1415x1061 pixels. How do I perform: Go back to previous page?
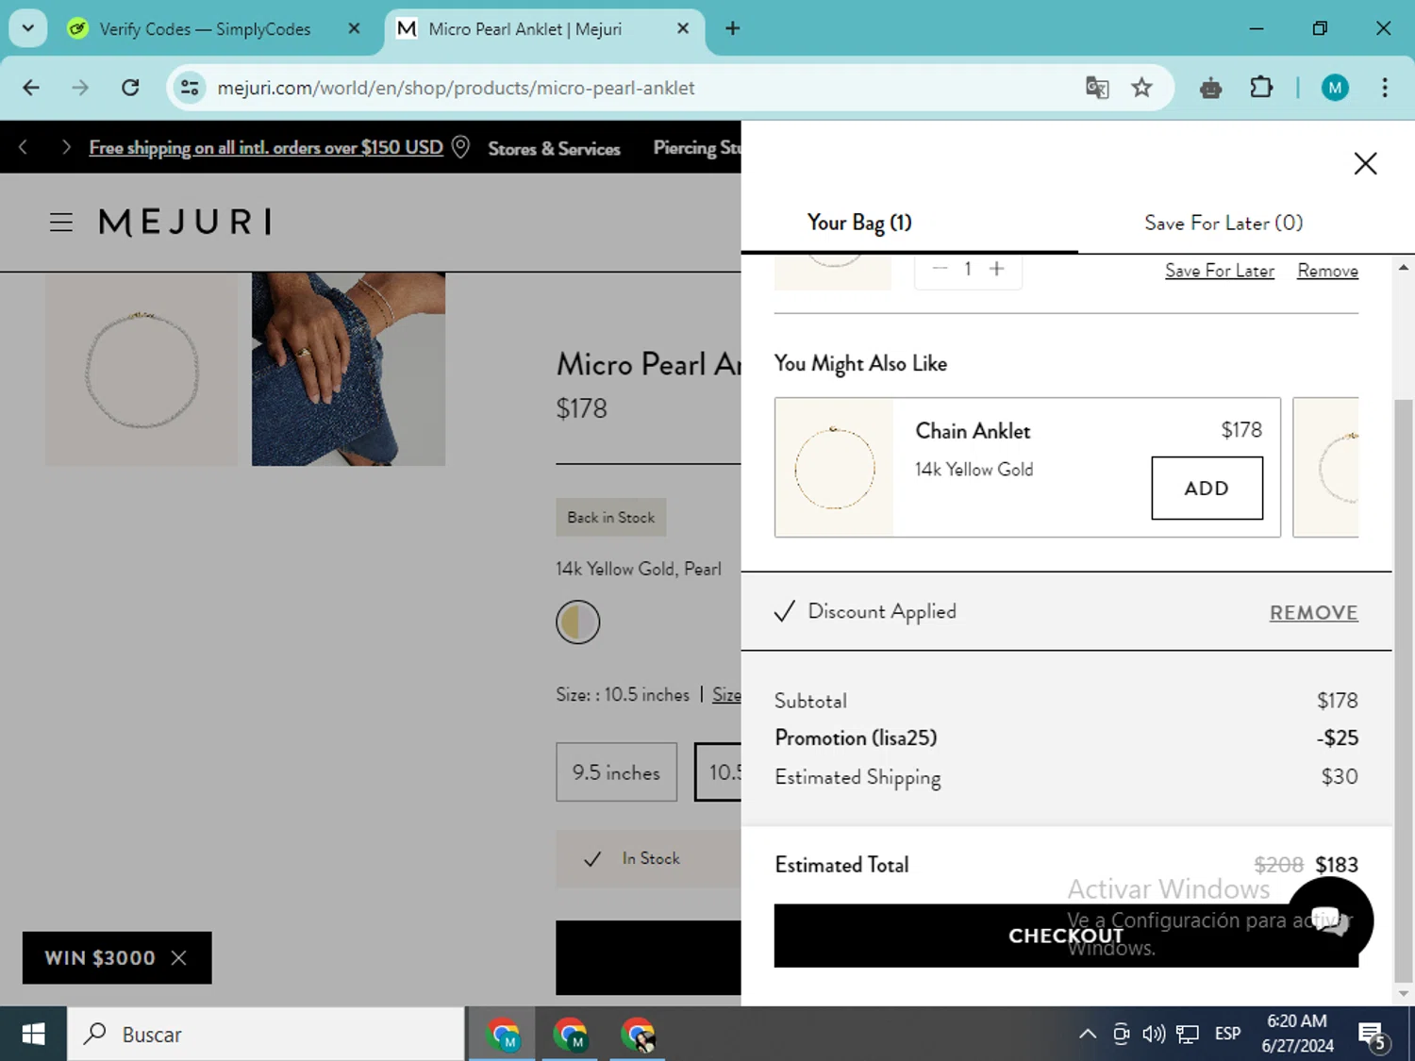[x=31, y=88]
